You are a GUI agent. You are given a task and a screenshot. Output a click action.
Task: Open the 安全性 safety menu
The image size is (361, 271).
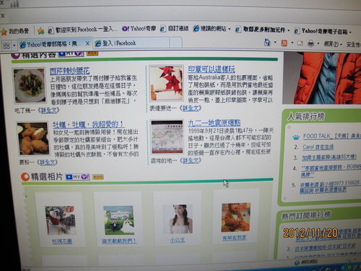tap(353, 45)
